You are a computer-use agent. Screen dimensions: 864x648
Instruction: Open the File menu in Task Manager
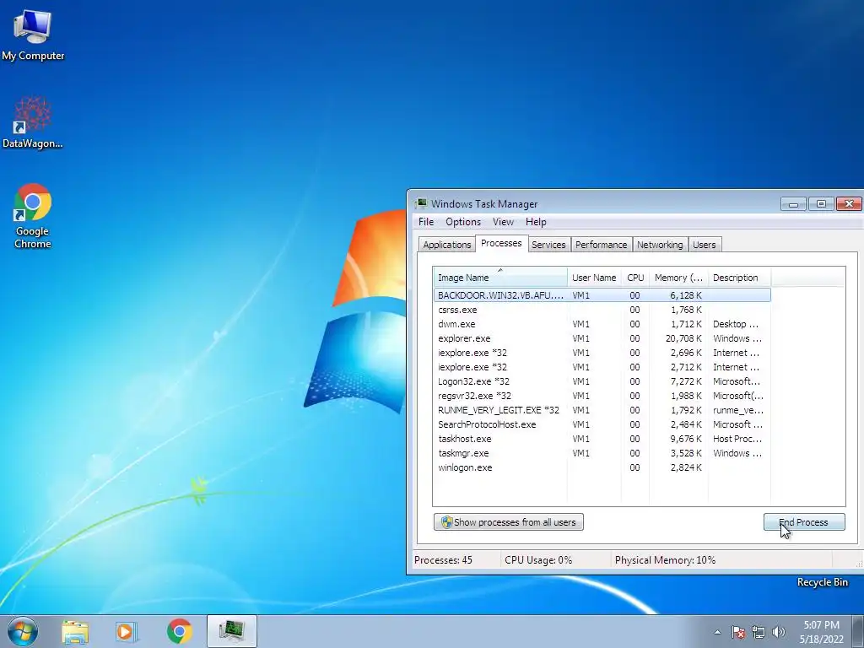426,222
